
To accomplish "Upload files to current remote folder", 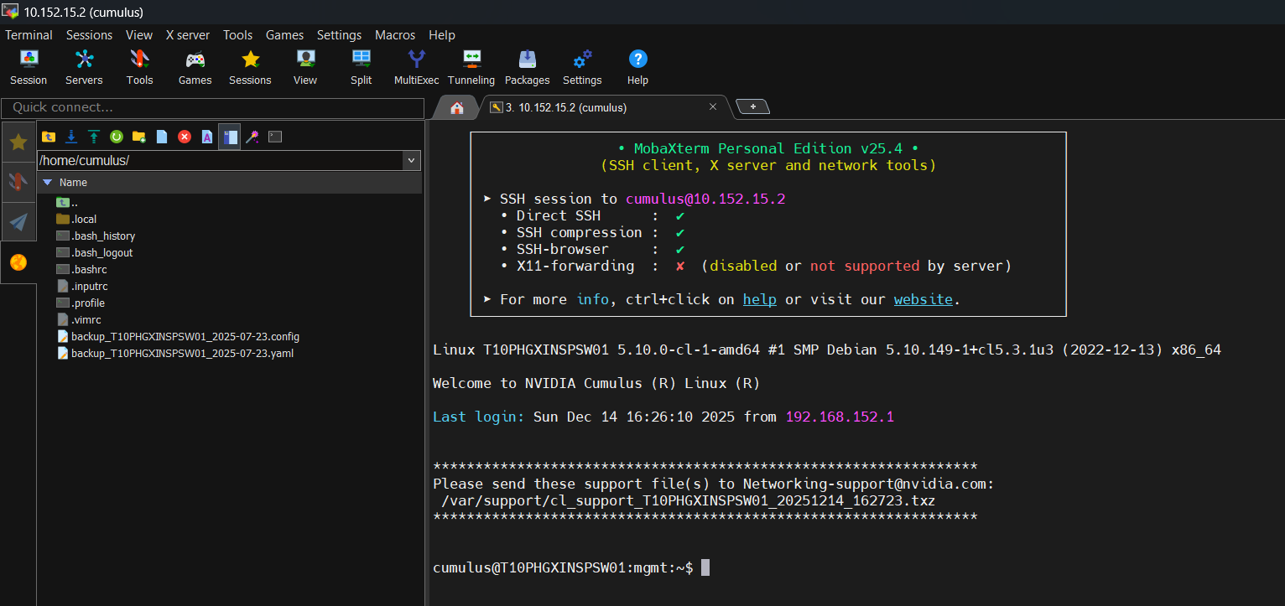I will (x=94, y=137).
